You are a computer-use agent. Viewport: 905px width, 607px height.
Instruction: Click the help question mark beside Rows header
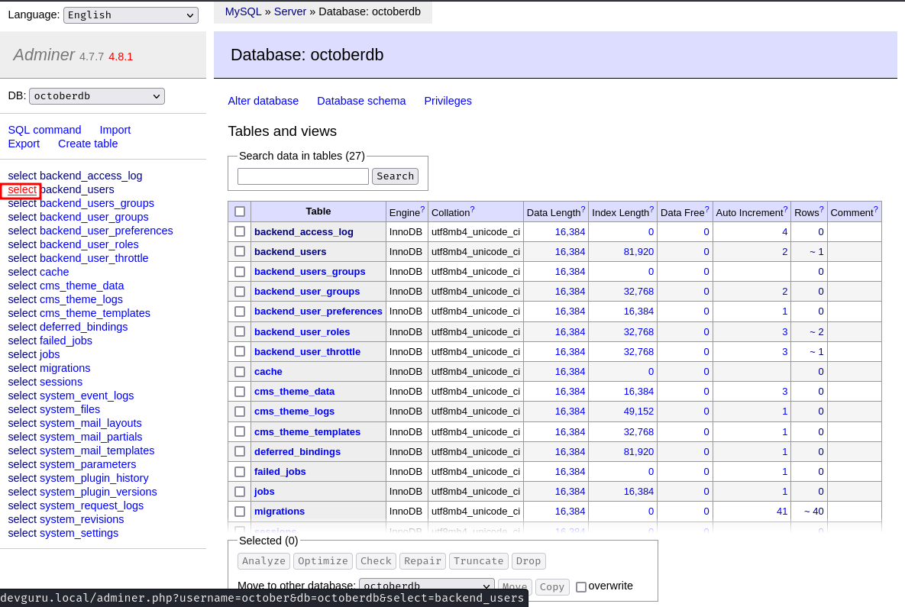tap(821, 209)
